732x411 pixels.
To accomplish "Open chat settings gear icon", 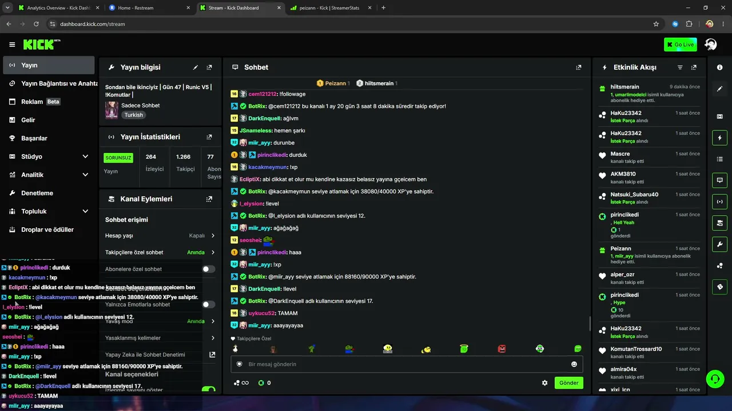I will tap(545, 383).
